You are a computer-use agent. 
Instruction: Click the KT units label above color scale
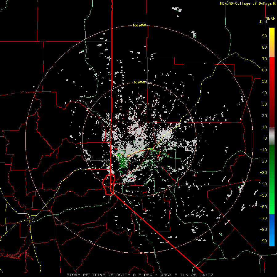pyautogui.click(x=263, y=21)
